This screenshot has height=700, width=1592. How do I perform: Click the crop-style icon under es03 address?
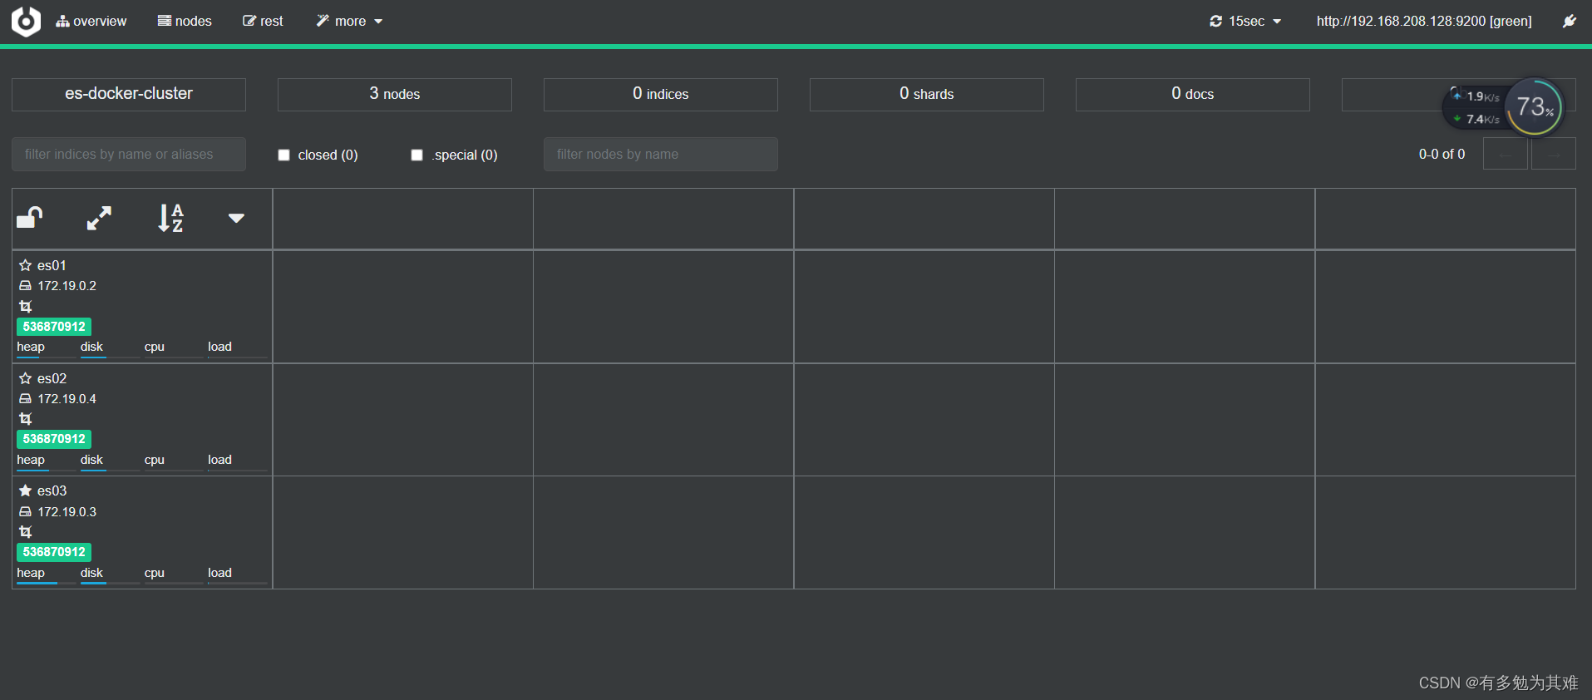pos(26,532)
